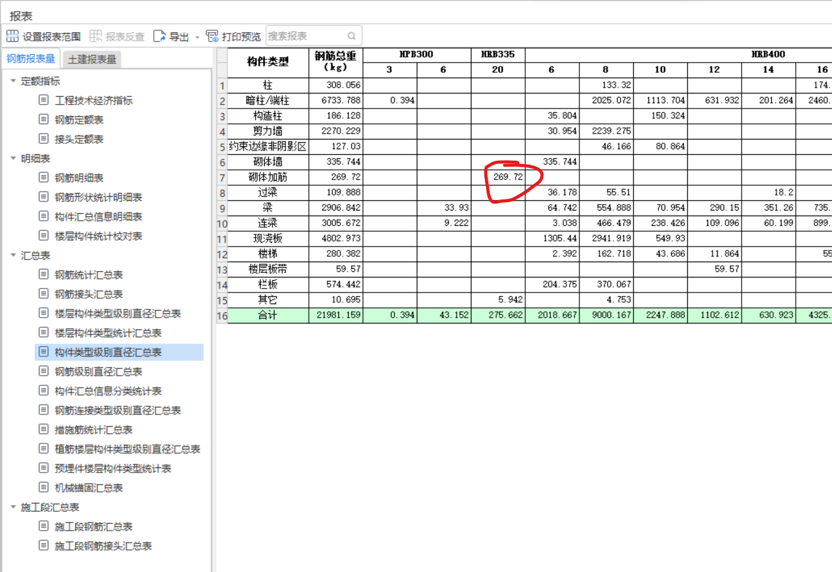Open the dropdown arrow next to 导出
The image size is (832, 572).
coord(197,37)
